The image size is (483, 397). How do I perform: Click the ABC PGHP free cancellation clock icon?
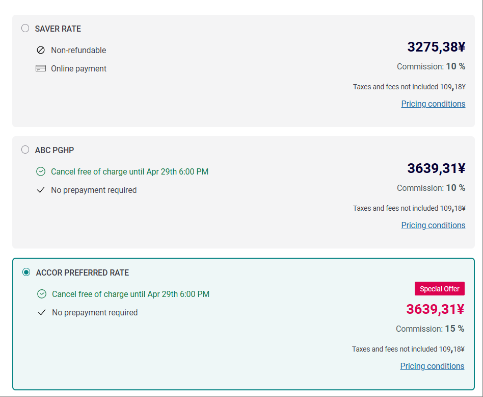pos(41,171)
